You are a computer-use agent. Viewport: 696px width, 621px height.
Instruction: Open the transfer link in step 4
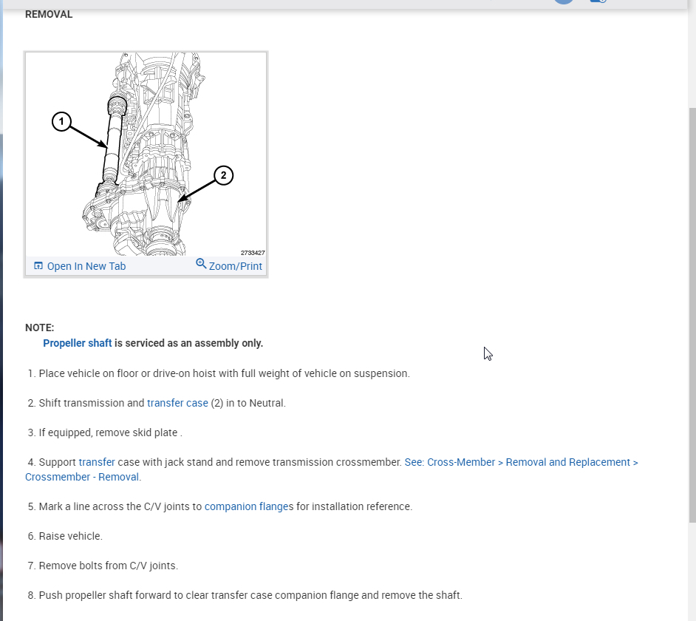click(x=97, y=462)
